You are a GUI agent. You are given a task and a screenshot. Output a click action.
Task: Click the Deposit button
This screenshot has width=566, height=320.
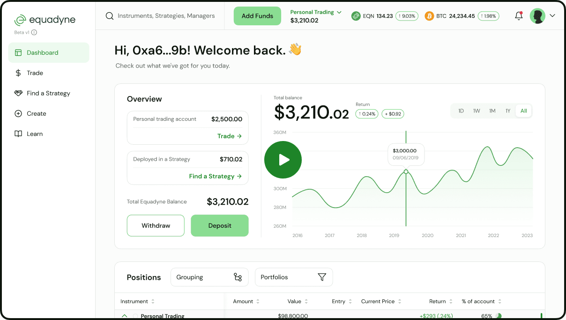pyautogui.click(x=220, y=226)
